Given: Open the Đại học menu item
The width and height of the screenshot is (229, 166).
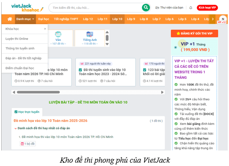Looking at the screenshot, I should [x=44, y=19].
